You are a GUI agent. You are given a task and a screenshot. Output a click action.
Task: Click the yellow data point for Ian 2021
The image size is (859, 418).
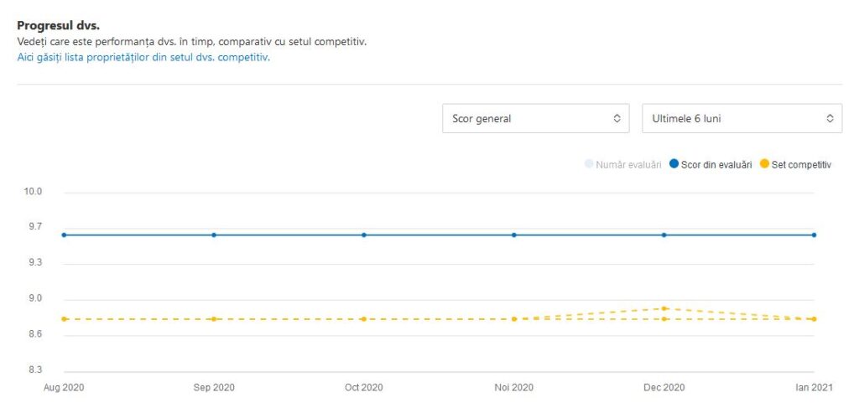pos(815,319)
